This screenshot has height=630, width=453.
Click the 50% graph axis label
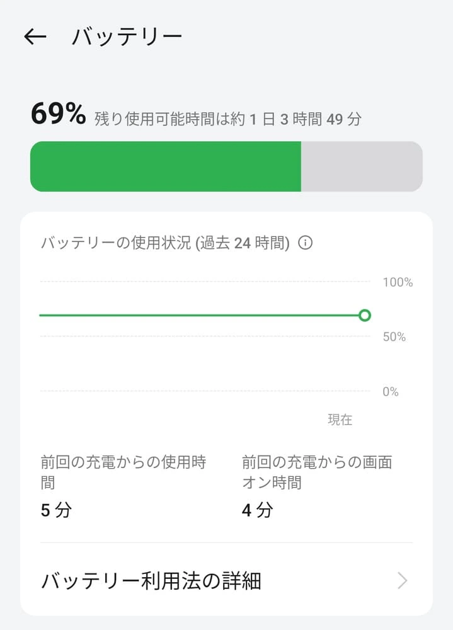click(394, 337)
